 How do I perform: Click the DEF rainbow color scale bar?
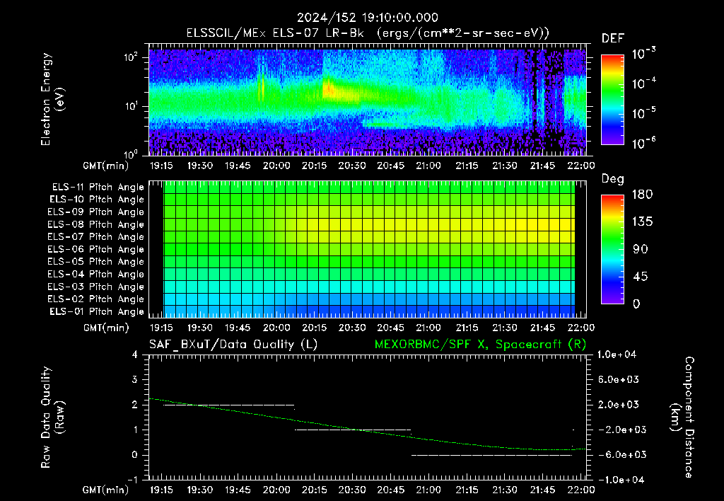[612, 99]
